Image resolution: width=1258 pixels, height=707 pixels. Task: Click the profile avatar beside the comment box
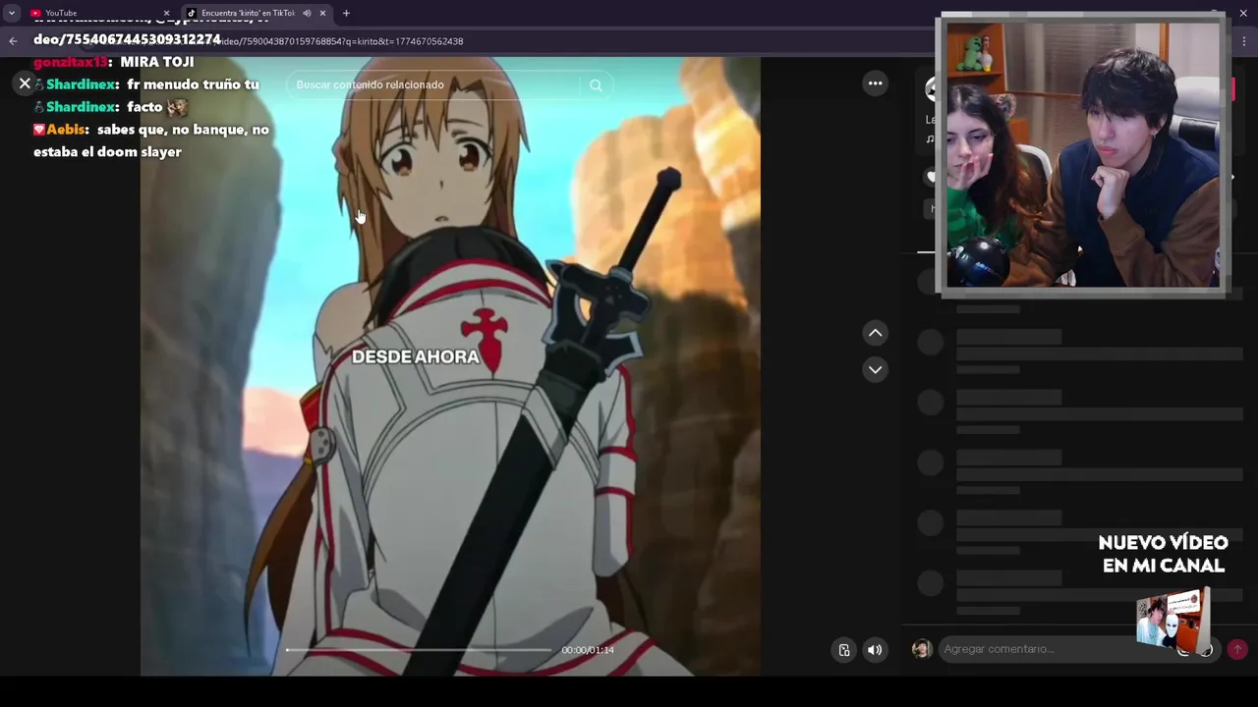click(921, 649)
